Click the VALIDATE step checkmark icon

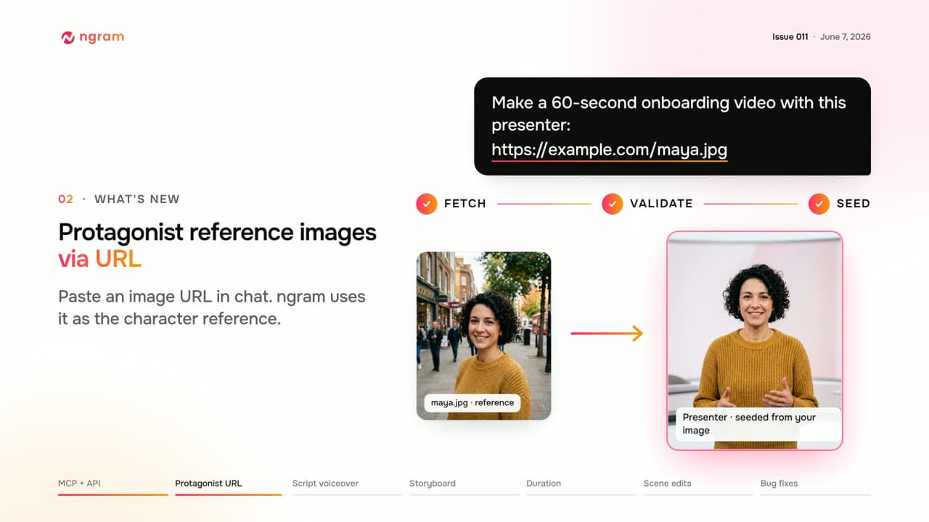point(612,204)
